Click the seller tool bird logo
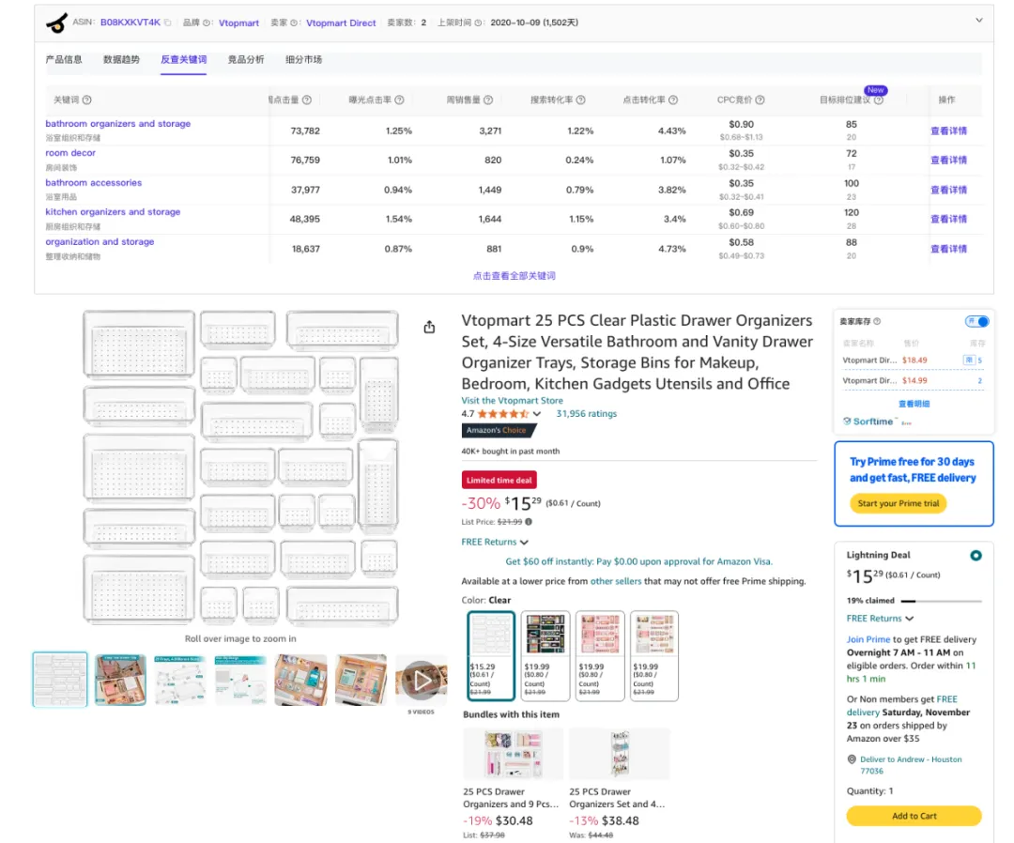The width and height of the screenshot is (1014, 843). click(x=57, y=23)
